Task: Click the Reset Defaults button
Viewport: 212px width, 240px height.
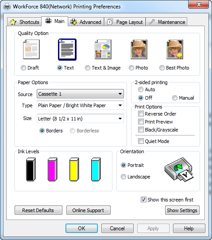Action: (x=39, y=210)
